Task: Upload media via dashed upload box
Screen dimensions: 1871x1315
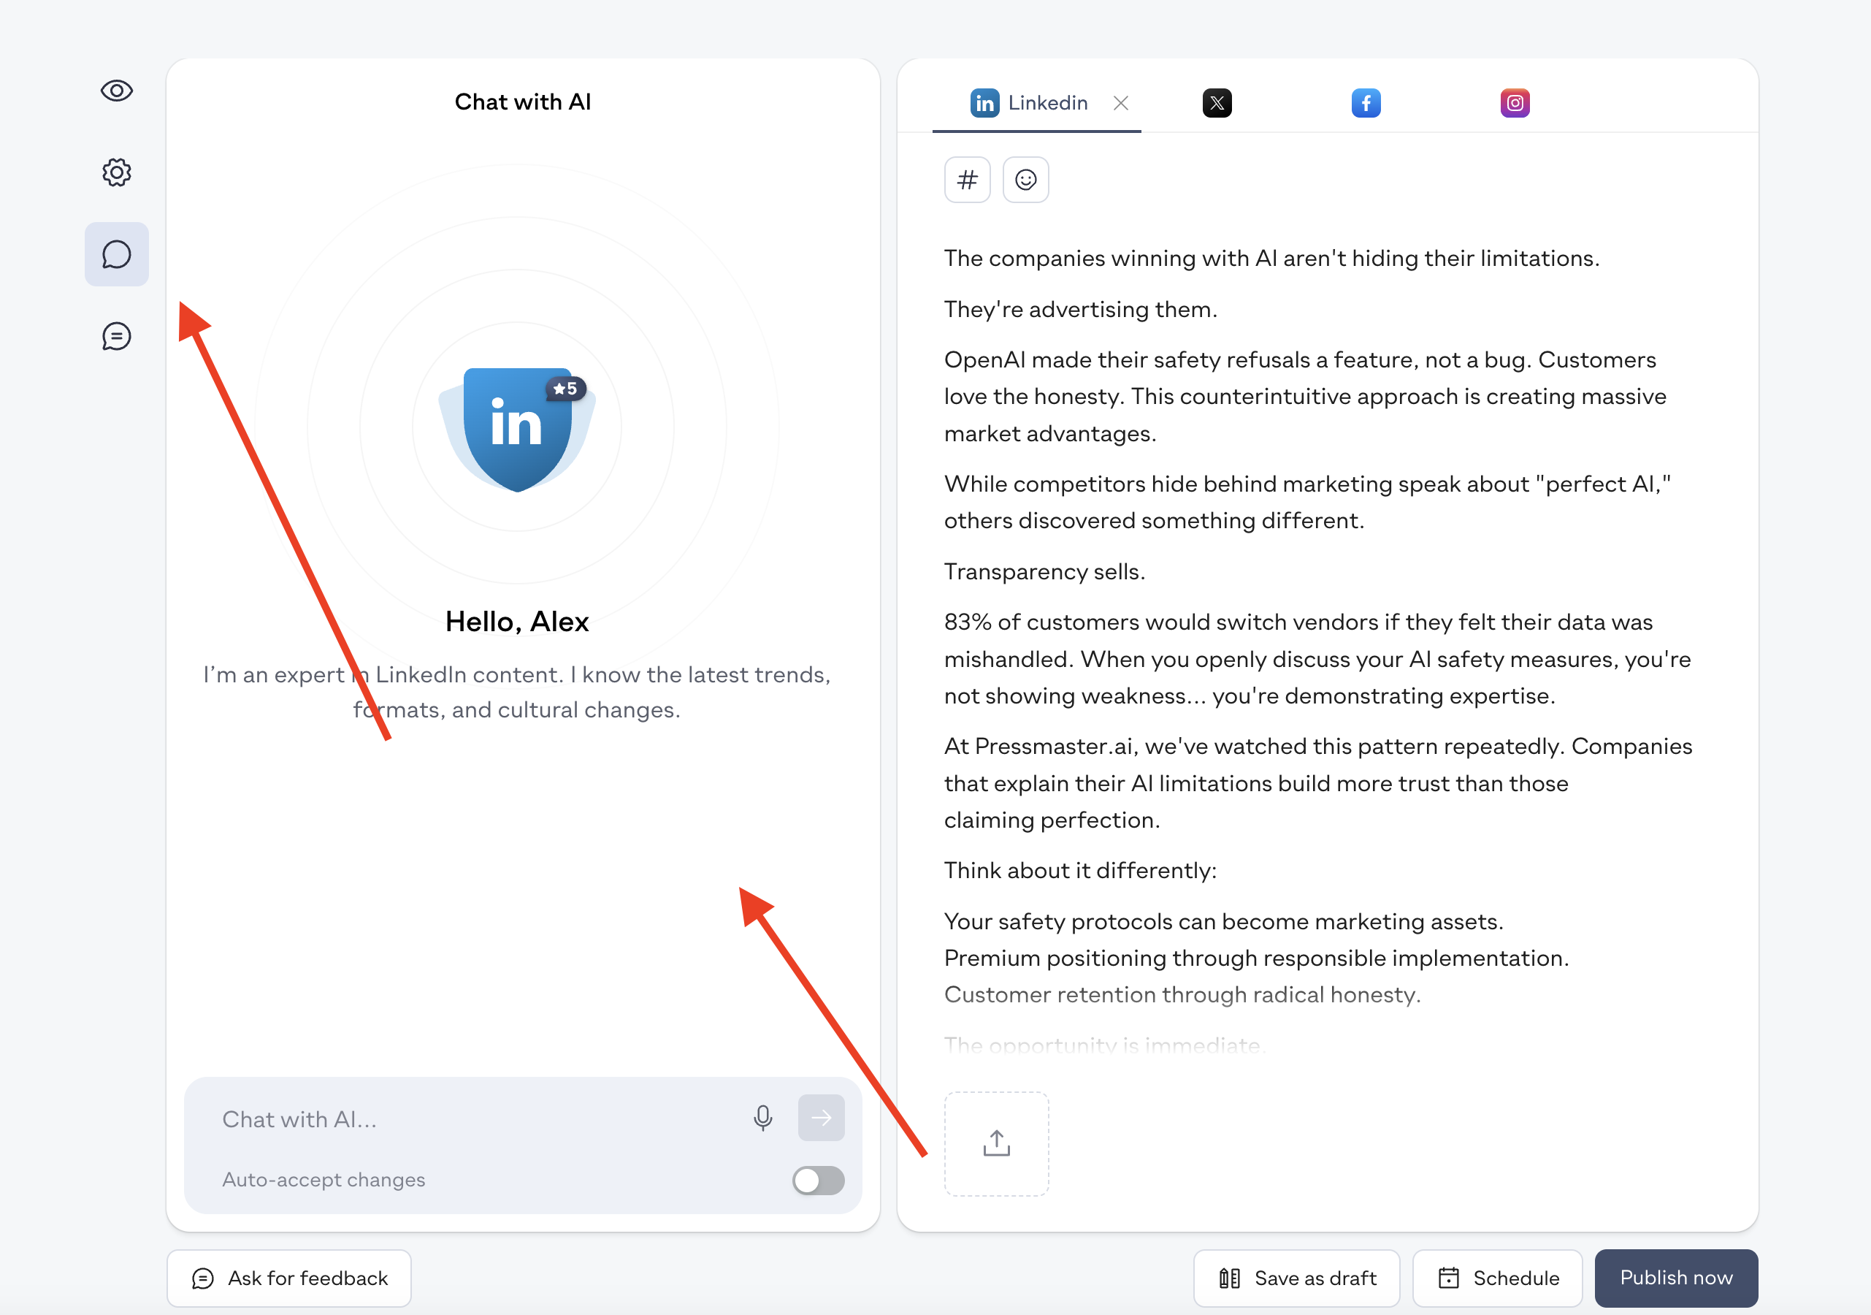Action: pyautogui.click(x=997, y=1143)
